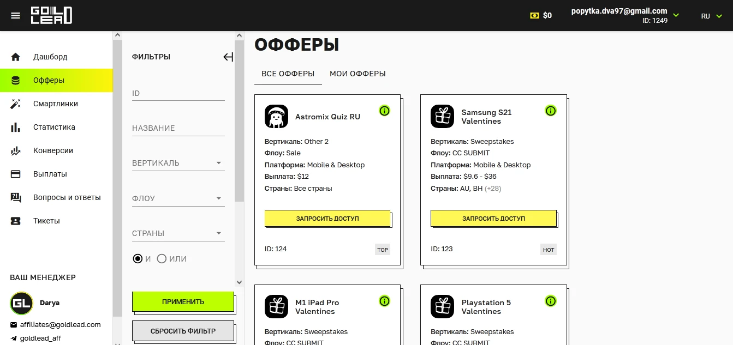Click the $0 balance amount
Screen dimensions: 733x345
click(547, 16)
